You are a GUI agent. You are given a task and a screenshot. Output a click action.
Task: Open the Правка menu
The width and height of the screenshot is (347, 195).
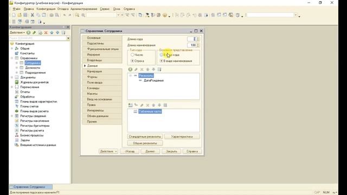(x=29, y=9)
